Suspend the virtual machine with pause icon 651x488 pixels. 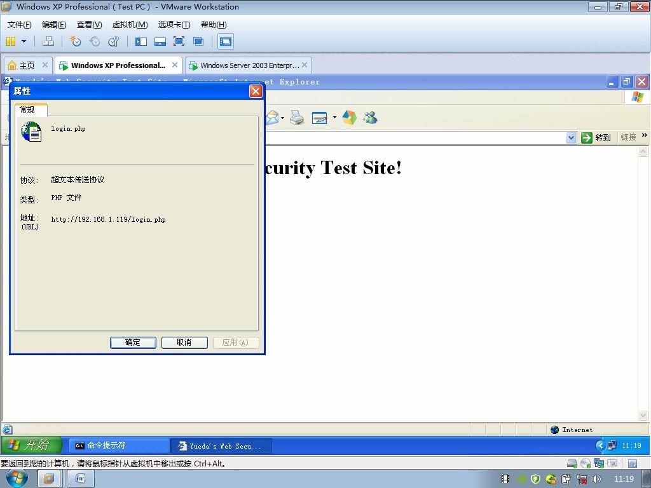pos(11,41)
